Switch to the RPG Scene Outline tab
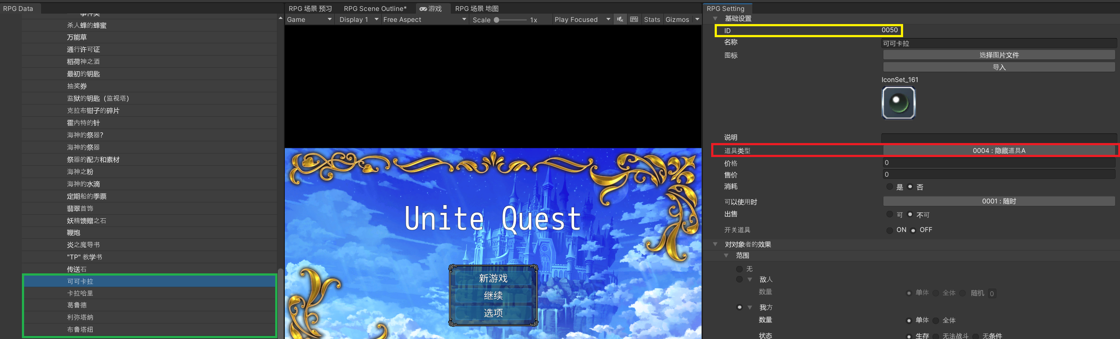This screenshot has width=1120, height=339. [x=375, y=9]
